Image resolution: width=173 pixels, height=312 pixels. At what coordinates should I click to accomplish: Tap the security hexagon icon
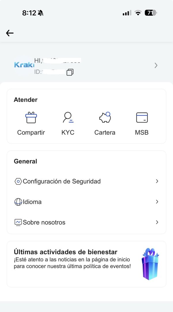coord(18,181)
